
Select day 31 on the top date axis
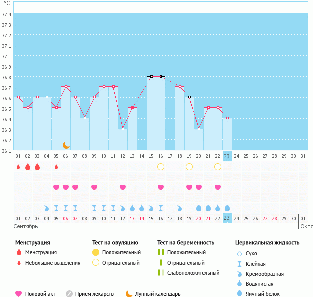[x=303, y=156]
